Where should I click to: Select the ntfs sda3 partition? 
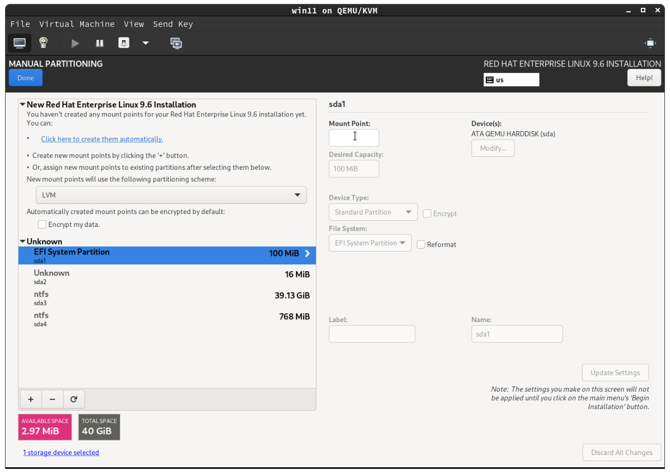coord(167,298)
